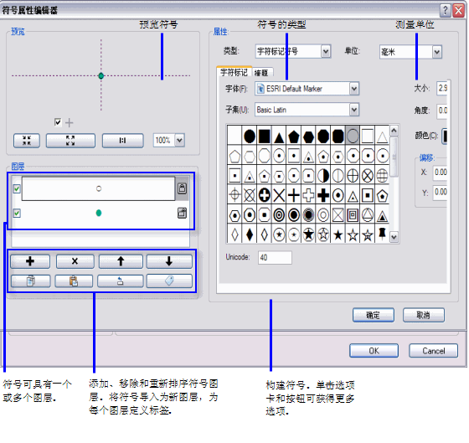Click the 大小 size input field

(x=442, y=88)
